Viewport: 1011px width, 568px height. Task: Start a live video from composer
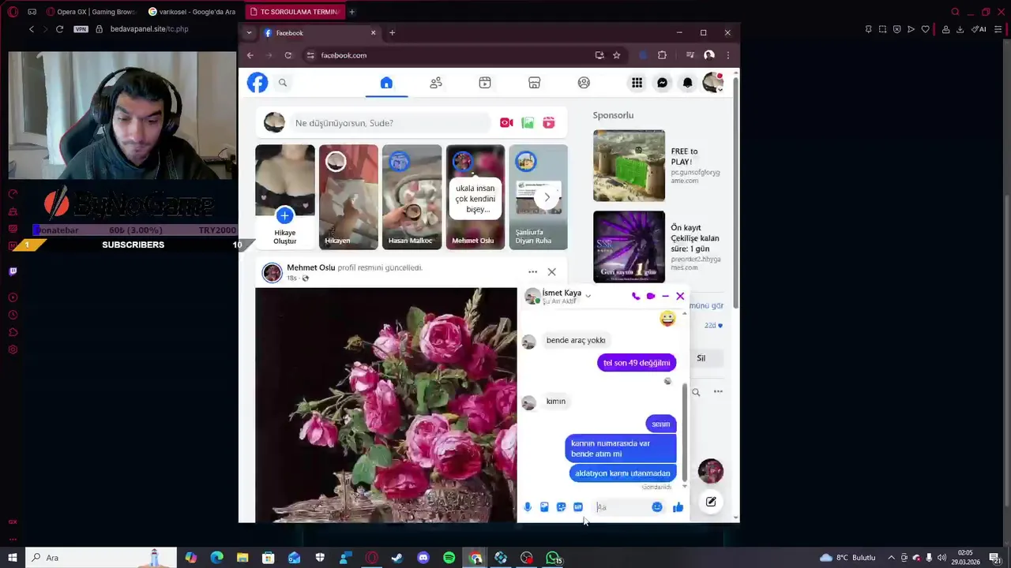click(506, 123)
